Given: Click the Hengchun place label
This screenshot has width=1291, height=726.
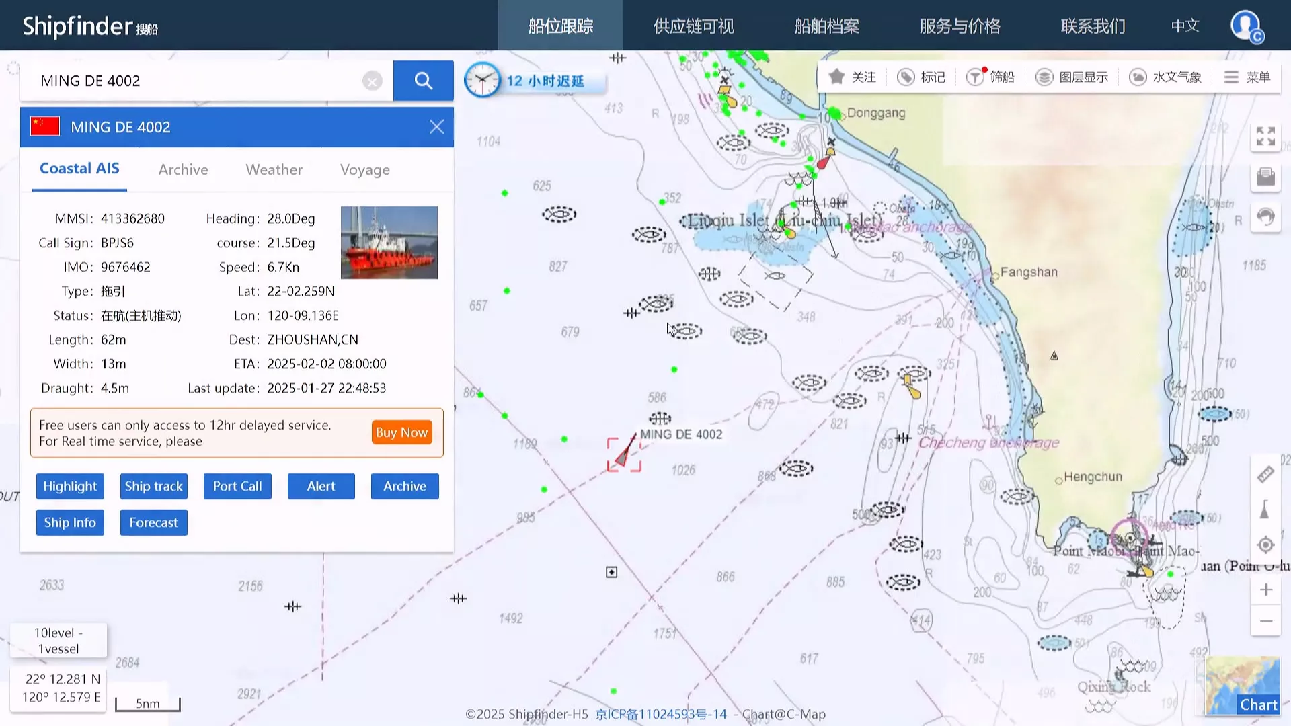Looking at the screenshot, I should 1093,477.
